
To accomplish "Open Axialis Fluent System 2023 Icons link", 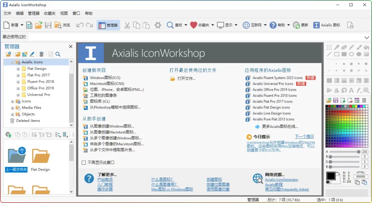I will tap(278, 78).
